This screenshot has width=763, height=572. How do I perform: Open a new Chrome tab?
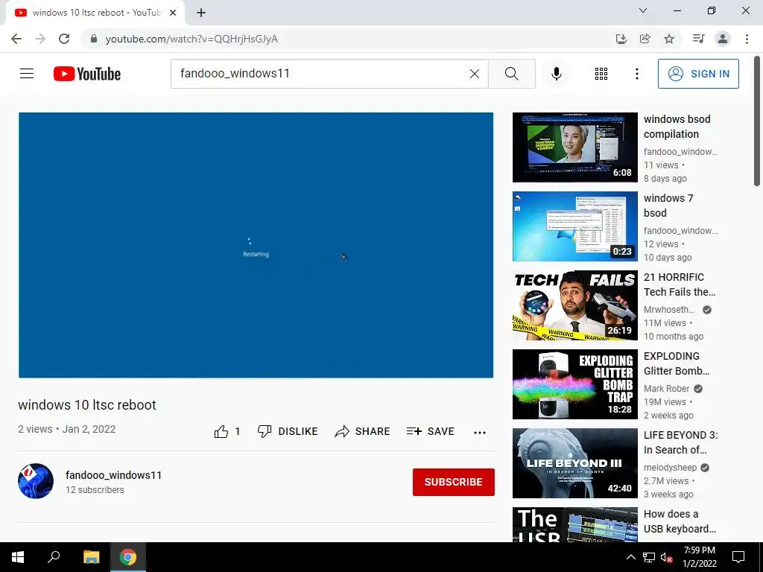[x=201, y=13]
